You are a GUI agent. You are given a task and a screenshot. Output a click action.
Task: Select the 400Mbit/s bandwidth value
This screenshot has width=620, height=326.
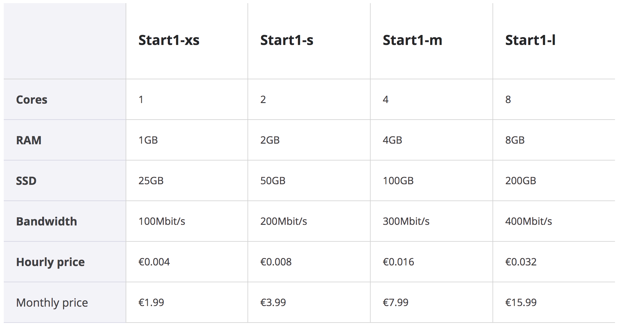(x=528, y=221)
